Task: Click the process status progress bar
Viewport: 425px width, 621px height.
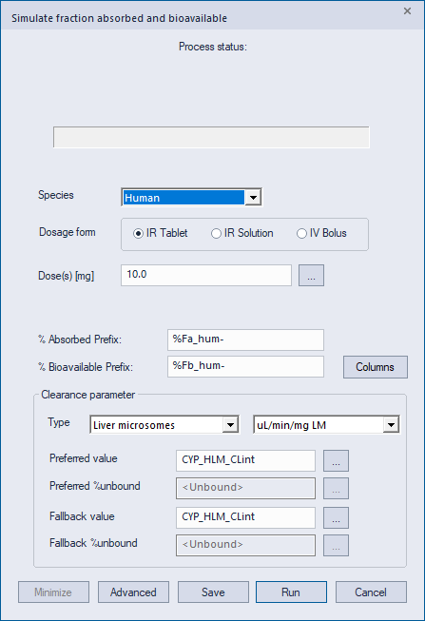Action: pyautogui.click(x=211, y=138)
